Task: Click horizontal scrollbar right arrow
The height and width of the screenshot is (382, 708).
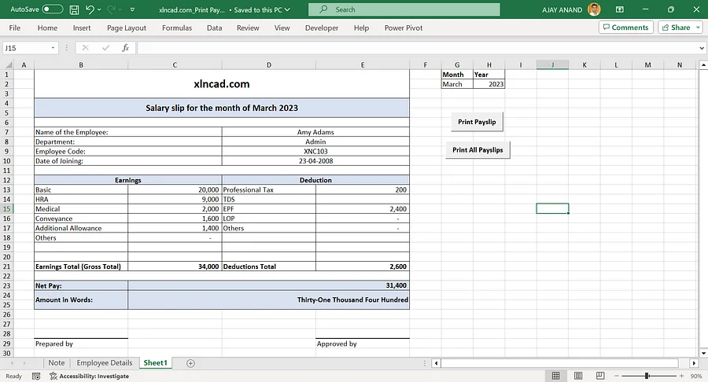Action: coord(694,363)
